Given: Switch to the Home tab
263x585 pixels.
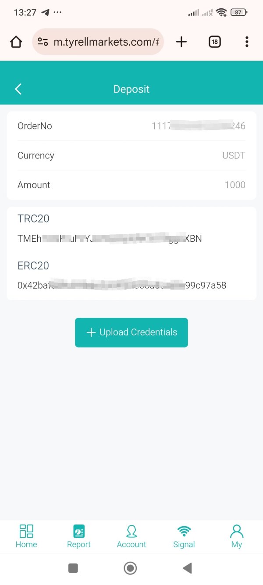Looking at the screenshot, I should (x=26, y=536).
